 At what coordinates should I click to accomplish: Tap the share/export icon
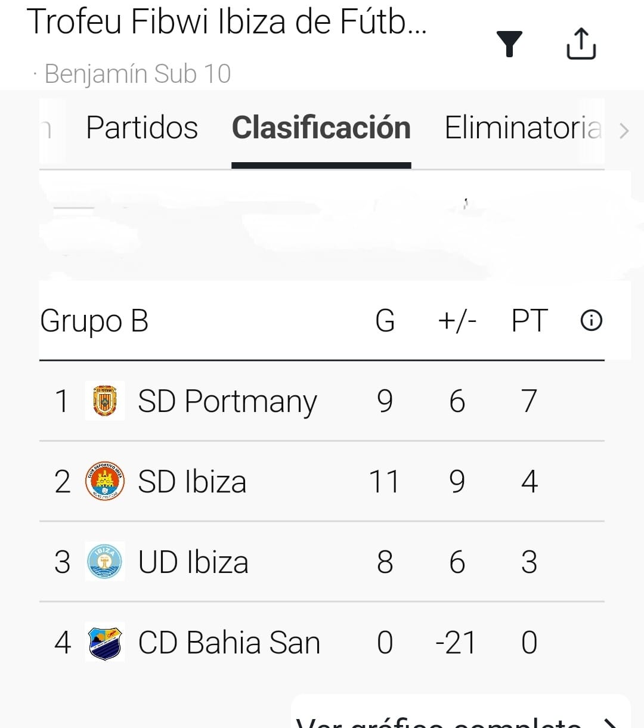[581, 44]
